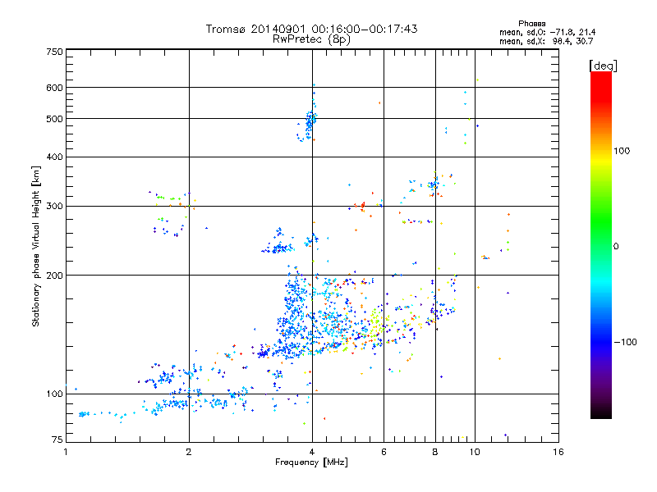This screenshot has height=492, width=657.
Task: Click the y-axis label 'Stationary phase Virtual Height [km]'
Action: (35, 247)
